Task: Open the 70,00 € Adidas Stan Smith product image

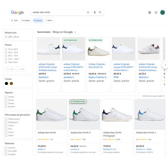Action: click(x=52, y=114)
